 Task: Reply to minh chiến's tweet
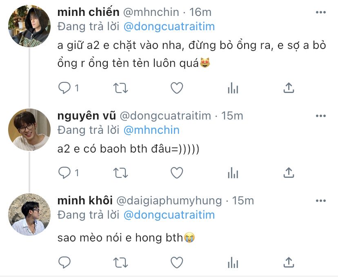point(65,88)
